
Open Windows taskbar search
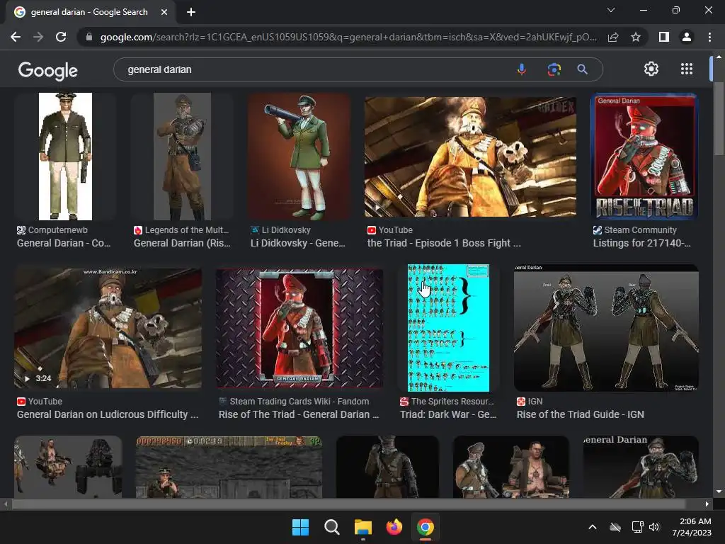331,527
